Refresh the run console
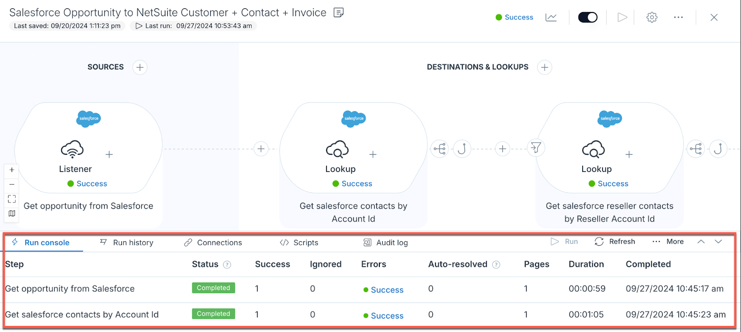The width and height of the screenshot is (741, 332). click(615, 242)
